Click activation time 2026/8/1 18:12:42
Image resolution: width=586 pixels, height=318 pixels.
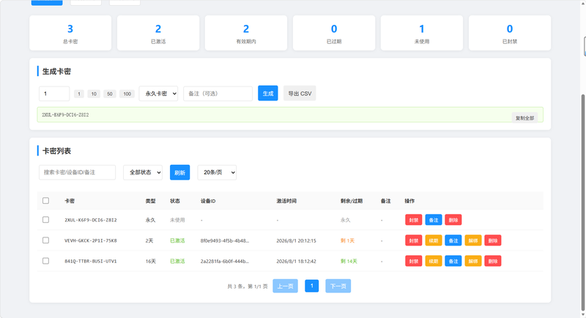297,261
